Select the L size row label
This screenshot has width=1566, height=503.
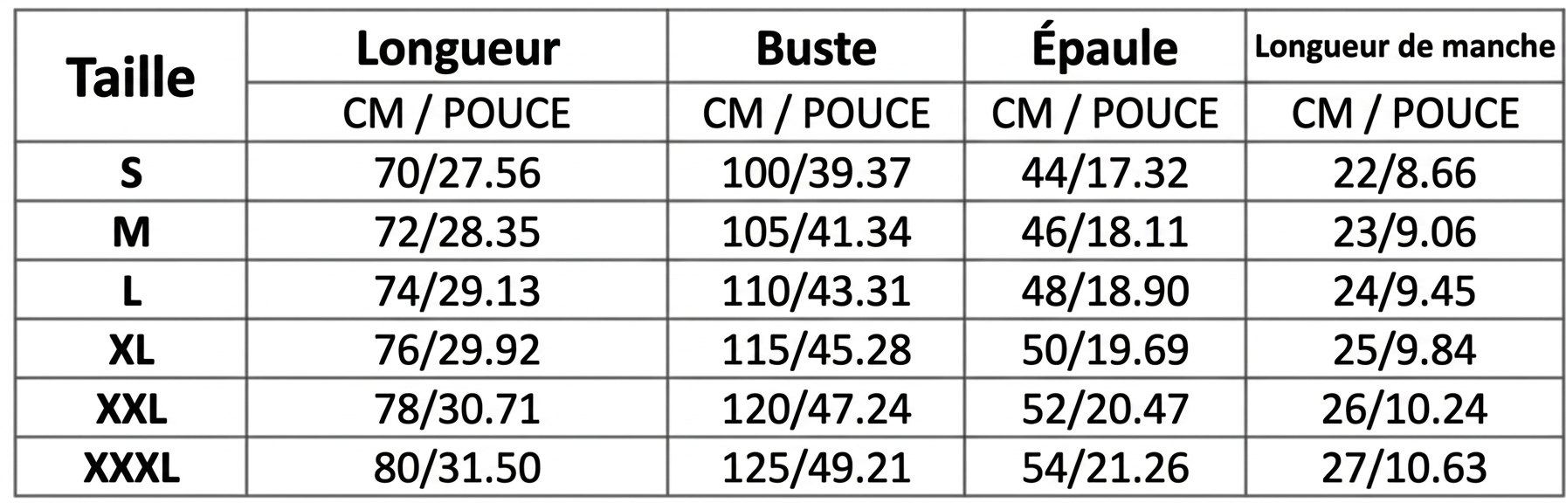(131, 291)
